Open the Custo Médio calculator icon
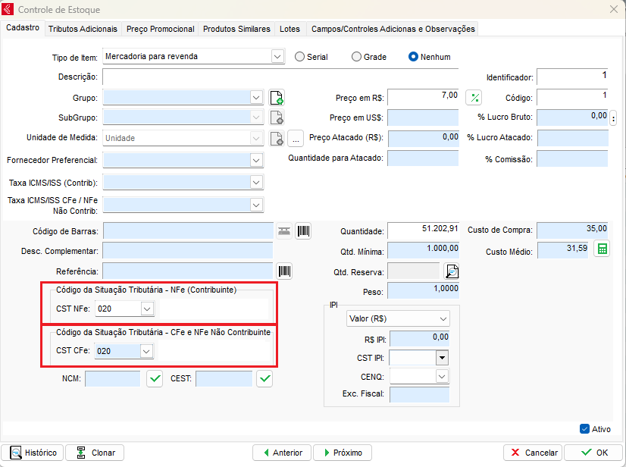This screenshot has width=626, height=467. (601, 249)
